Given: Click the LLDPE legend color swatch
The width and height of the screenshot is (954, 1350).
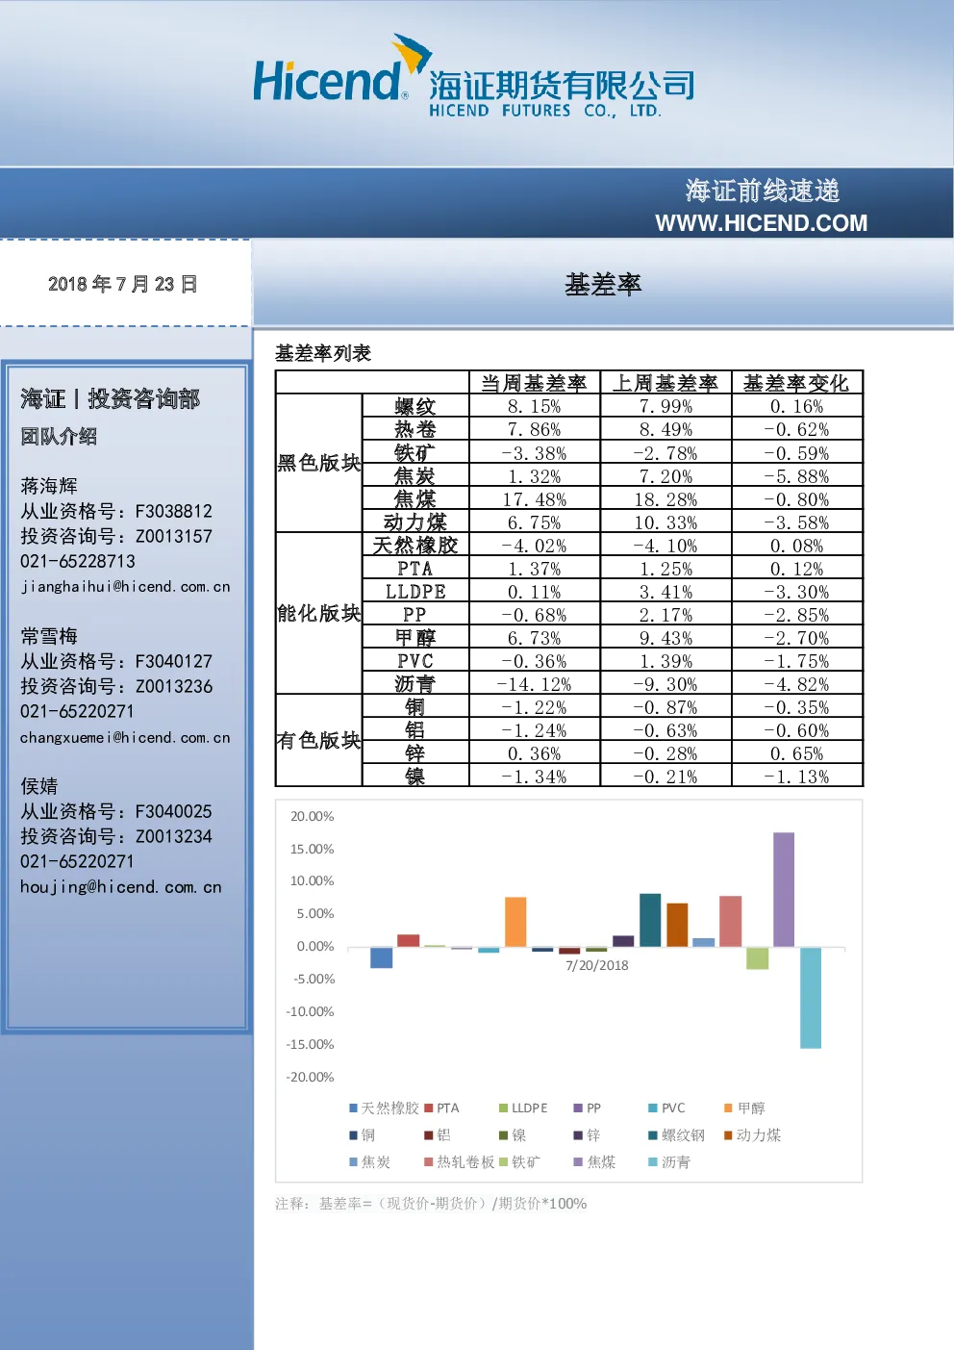Looking at the screenshot, I should click(503, 1108).
